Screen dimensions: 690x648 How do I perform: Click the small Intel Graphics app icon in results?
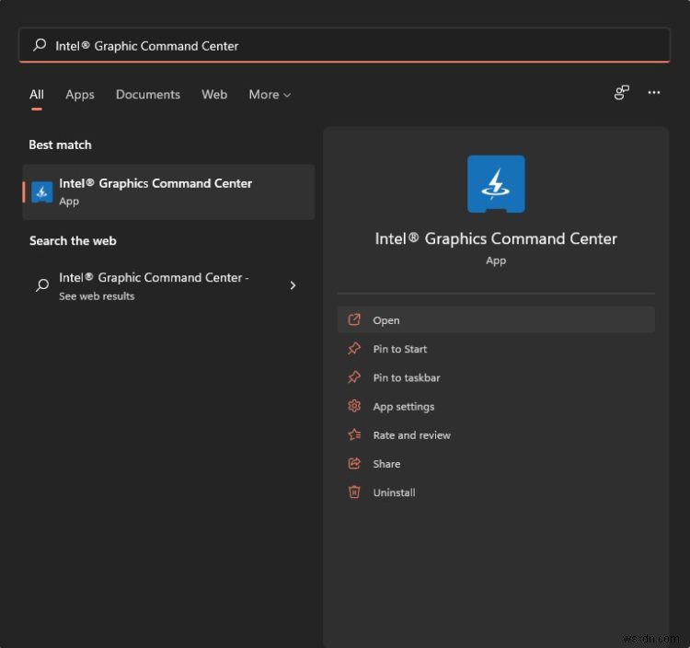(x=42, y=192)
